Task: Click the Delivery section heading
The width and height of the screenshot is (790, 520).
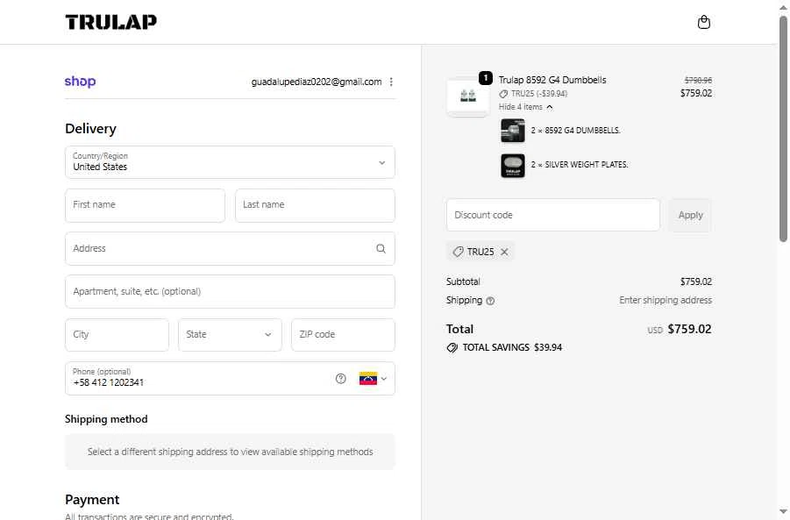Action: [x=90, y=129]
